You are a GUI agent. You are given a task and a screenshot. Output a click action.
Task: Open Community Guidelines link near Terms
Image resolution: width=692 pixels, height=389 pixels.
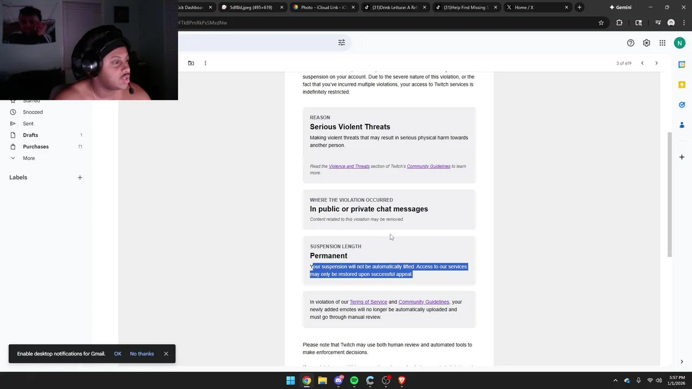tap(424, 302)
